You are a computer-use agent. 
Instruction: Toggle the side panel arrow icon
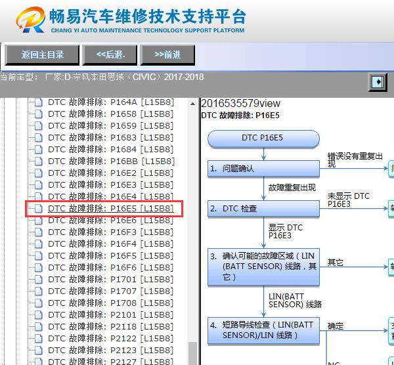pyautogui.click(x=378, y=82)
